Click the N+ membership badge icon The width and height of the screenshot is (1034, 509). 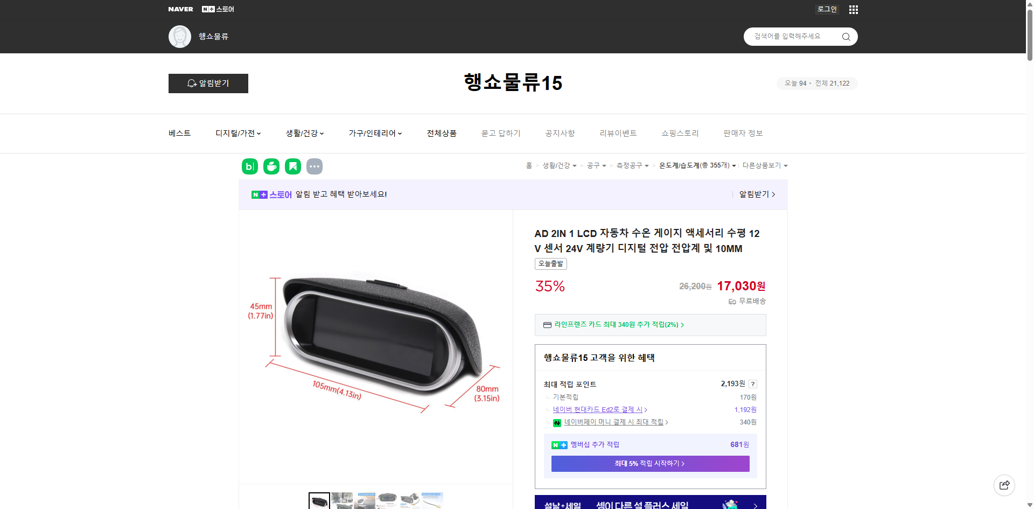tap(558, 444)
